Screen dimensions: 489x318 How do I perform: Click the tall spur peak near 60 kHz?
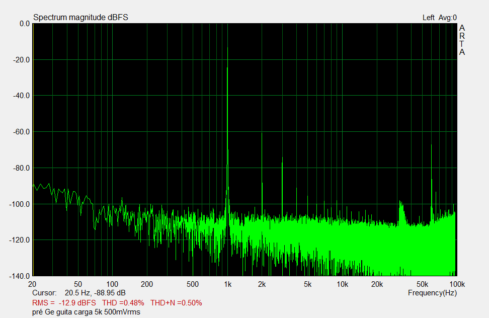click(x=431, y=145)
